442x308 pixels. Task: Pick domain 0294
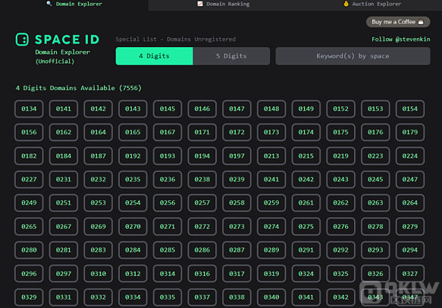point(410,250)
